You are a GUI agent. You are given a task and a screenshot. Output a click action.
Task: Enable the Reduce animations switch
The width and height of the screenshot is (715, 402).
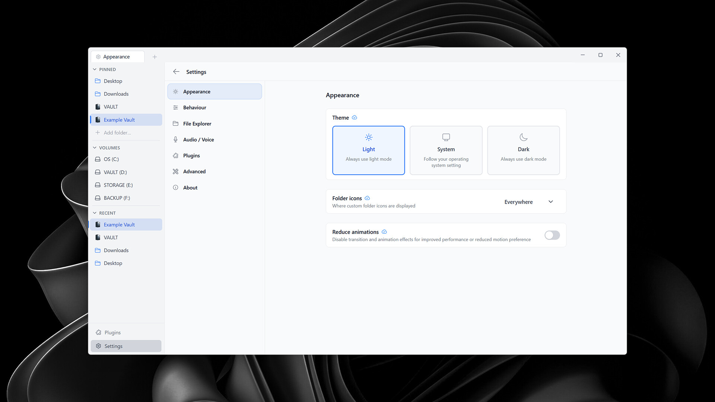click(552, 235)
